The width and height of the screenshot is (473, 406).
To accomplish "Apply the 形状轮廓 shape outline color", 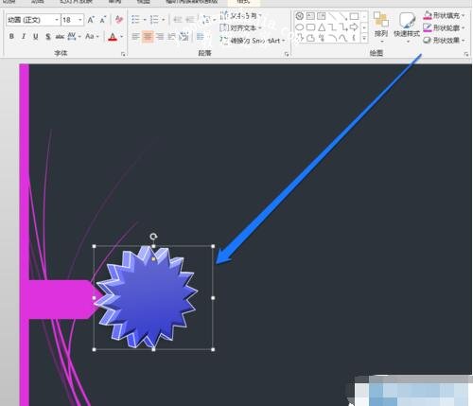I will (428, 27).
